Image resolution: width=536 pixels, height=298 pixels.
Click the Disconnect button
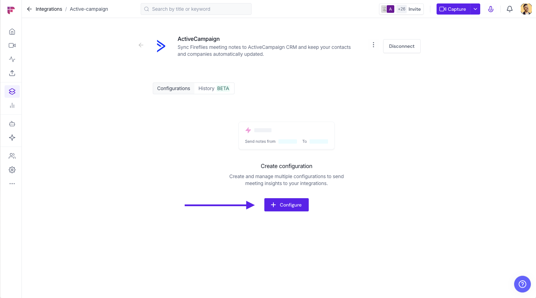coord(402,46)
